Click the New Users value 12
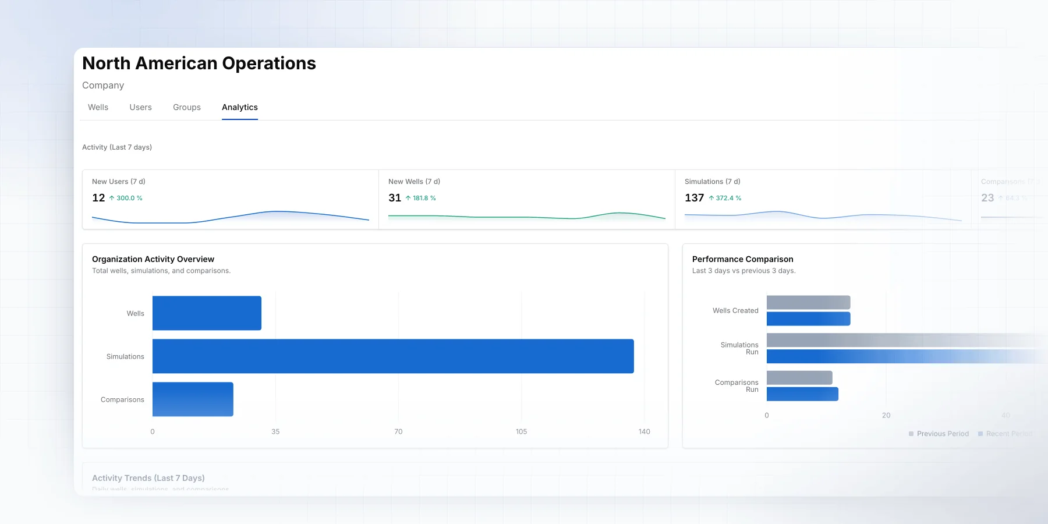1048x524 pixels. pos(98,198)
